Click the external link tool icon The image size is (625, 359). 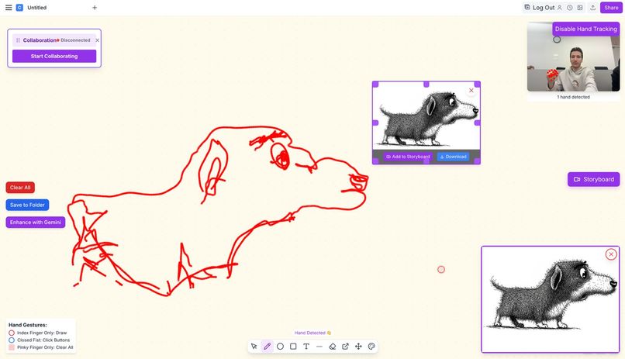345,347
